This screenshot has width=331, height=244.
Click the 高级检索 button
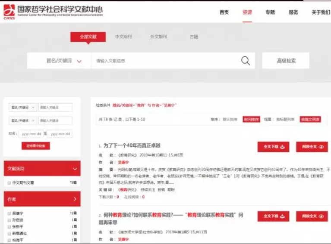tap(286, 61)
